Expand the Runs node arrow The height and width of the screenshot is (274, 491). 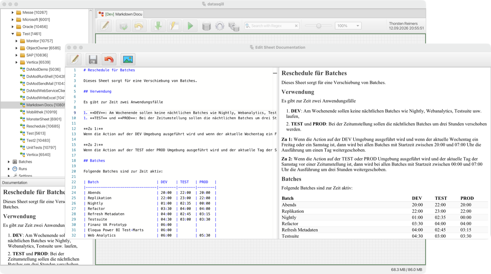tap(9, 169)
